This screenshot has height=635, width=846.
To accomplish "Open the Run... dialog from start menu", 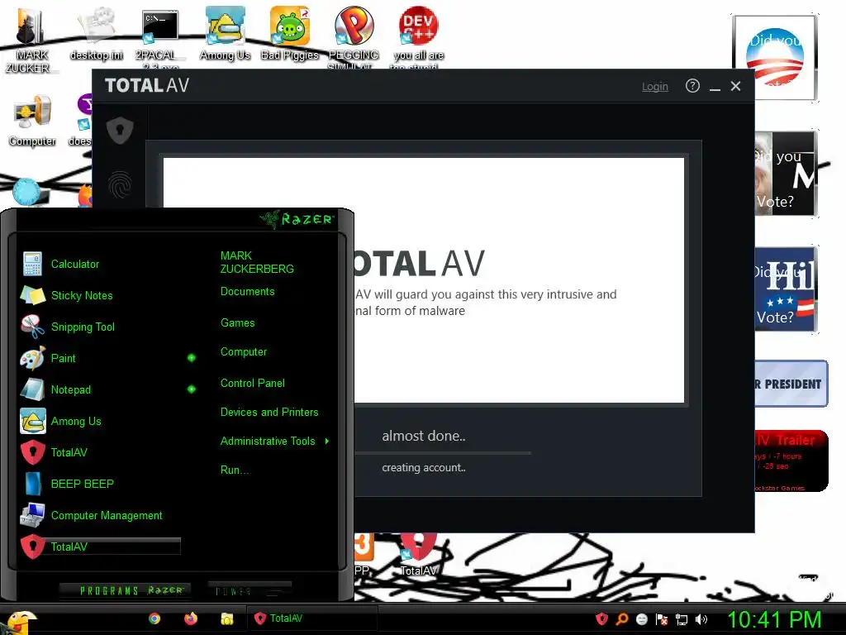I will coord(235,470).
